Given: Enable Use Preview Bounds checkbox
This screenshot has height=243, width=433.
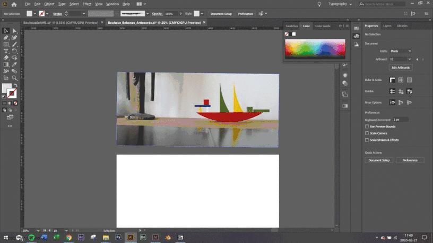Looking at the screenshot, I should (x=367, y=127).
